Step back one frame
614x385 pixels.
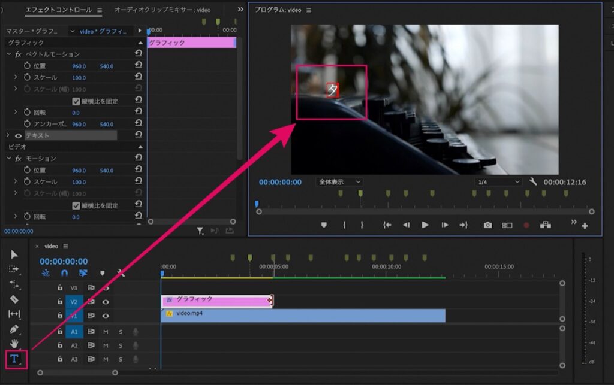tap(406, 225)
